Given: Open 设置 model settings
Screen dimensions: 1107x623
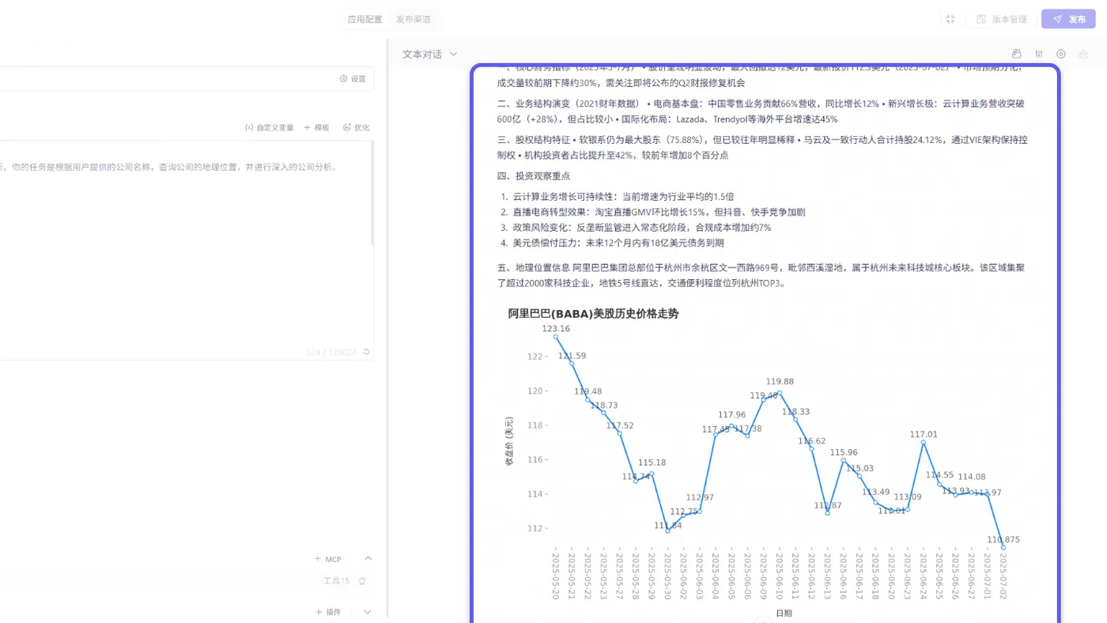Looking at the screenshot, I should (353, 79).
